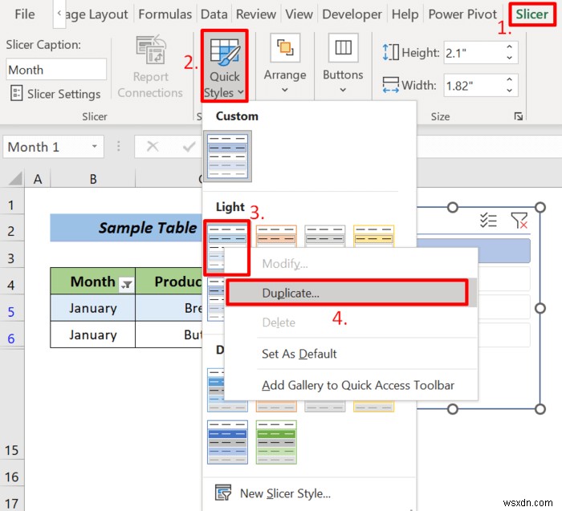Open the Power Pivot ribbon tab
Viewport: 562px width, 511px height.
coord(462,14)
